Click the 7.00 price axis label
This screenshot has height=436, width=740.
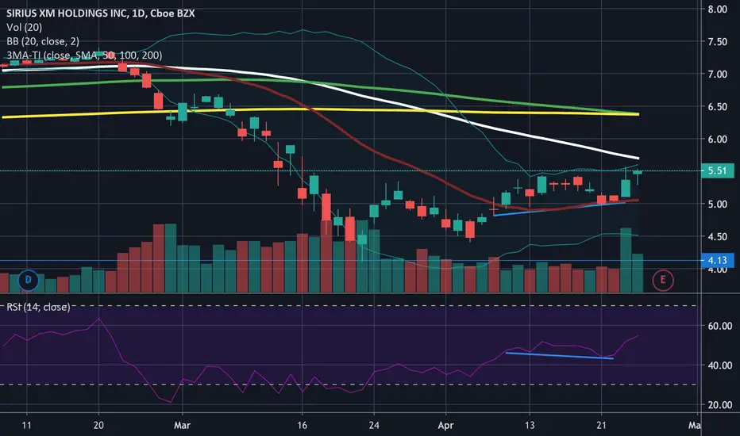click(x=717, y=74)
